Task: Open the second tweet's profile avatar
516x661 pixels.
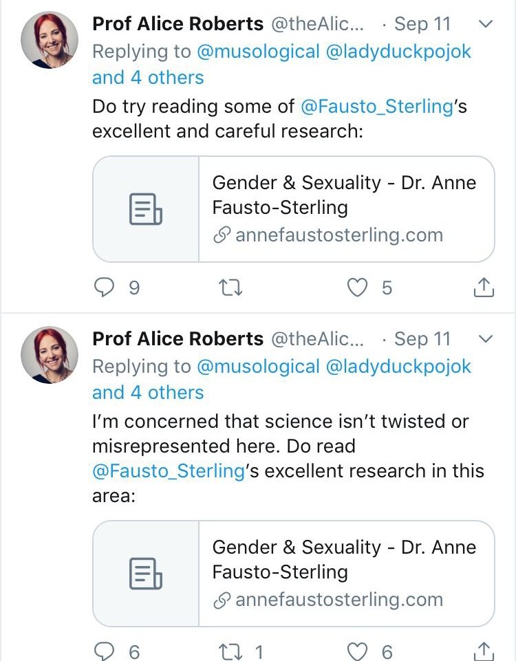Action: click(50, 354)
